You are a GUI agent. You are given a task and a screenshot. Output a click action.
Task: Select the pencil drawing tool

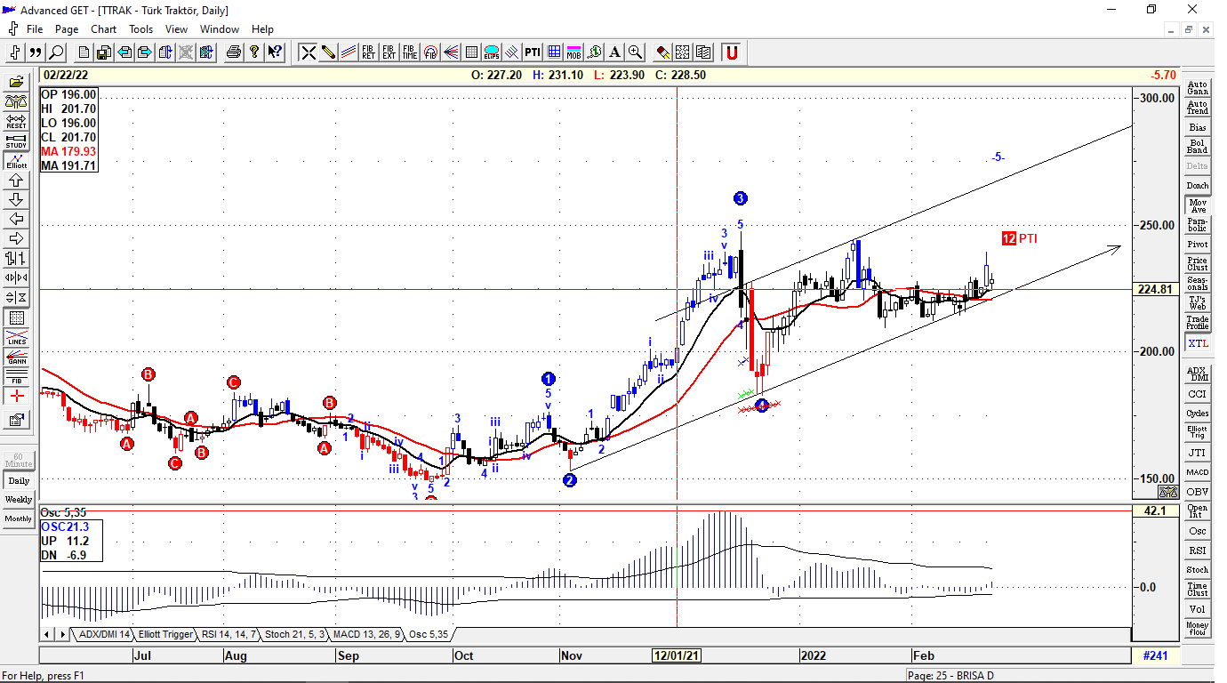[x=328, y=52]
